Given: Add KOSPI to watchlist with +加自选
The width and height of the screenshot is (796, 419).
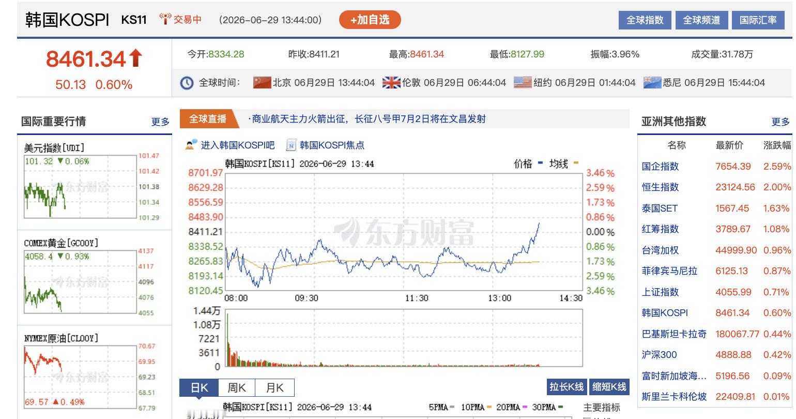Looking at the screenshot, I should (370, 20).
